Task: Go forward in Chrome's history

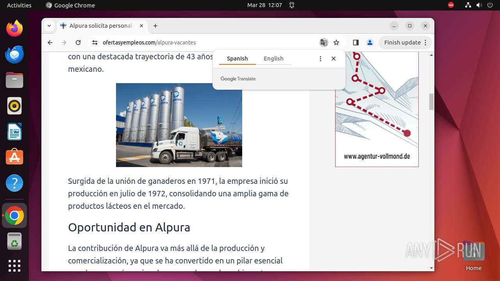Action: [64, 43]
